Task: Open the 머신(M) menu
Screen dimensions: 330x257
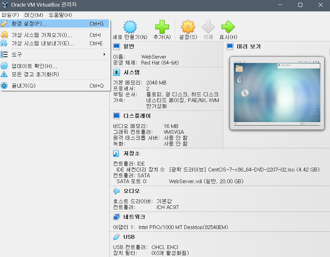Action: (x=34, y=15)
